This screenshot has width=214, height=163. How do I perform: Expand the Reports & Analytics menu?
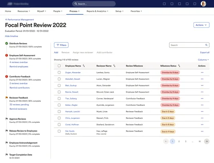pyautogui.click(x=98, y=11)
